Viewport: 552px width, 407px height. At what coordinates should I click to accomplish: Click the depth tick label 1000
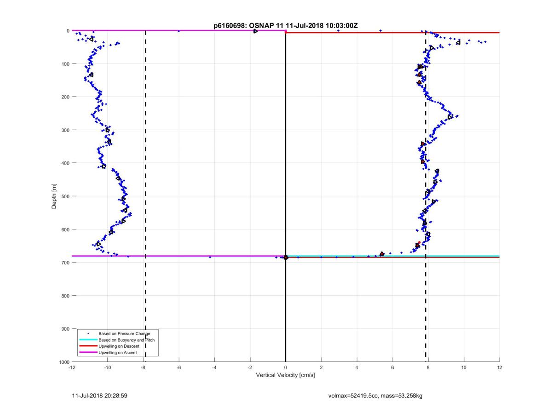tap(64, 362)
